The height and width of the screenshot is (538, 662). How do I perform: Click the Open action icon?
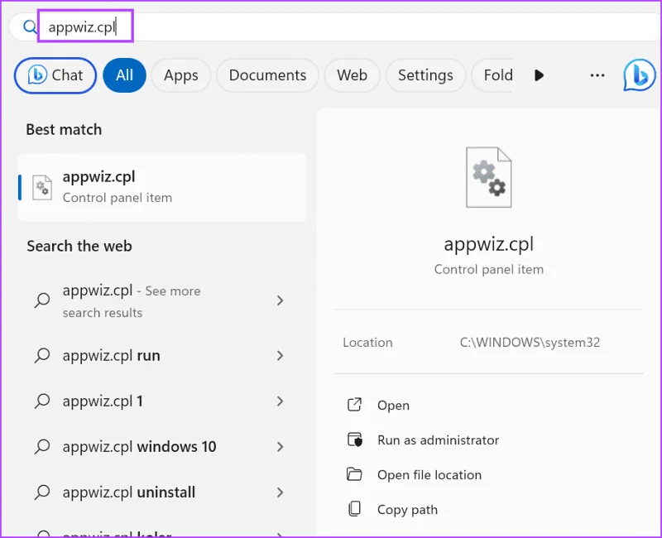pyautogui.click(x=354, y=405)
